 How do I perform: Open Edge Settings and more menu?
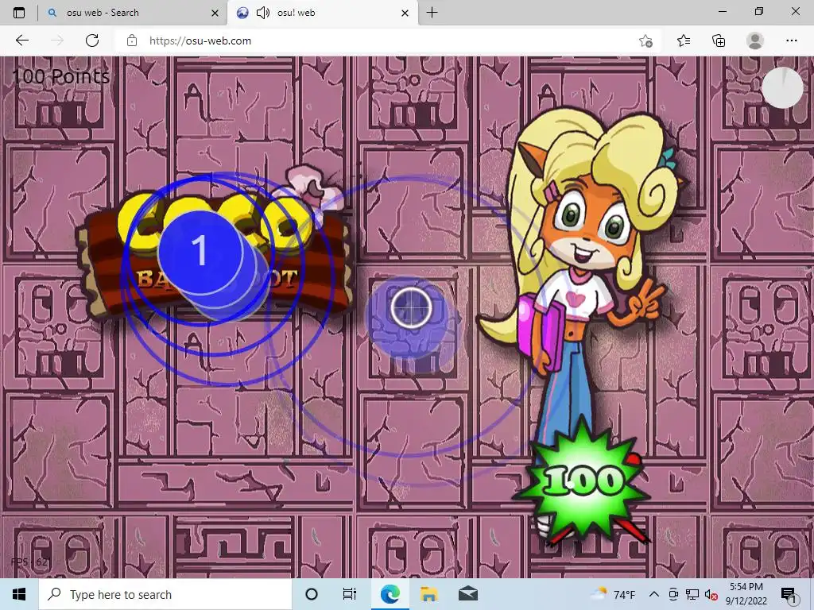tap(791, 41)
